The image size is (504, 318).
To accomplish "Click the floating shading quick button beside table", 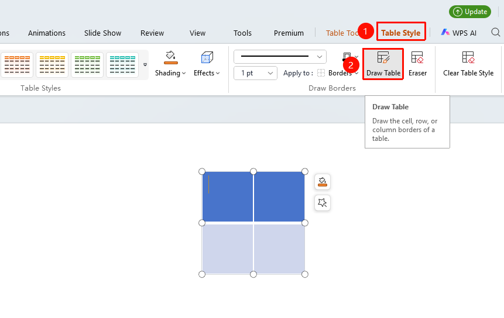I will pos(323,182).
